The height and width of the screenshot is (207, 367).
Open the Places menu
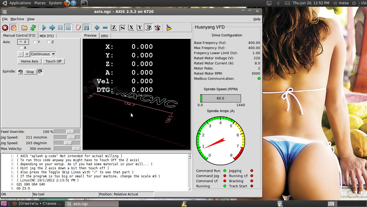pyautogui.click(x=40, y=3)
